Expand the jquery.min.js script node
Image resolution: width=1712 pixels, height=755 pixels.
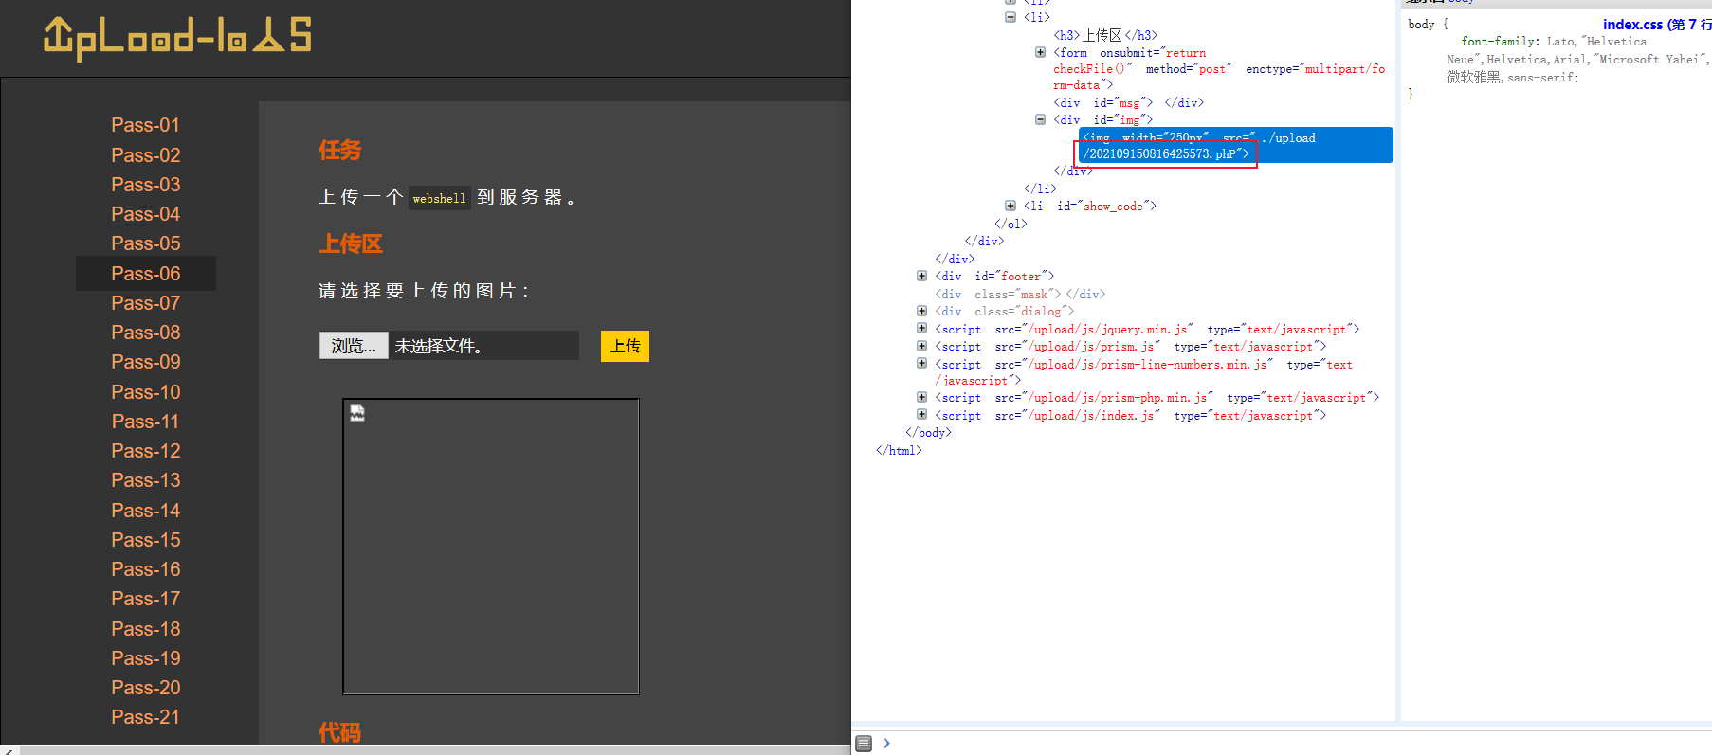click(921, 329)
